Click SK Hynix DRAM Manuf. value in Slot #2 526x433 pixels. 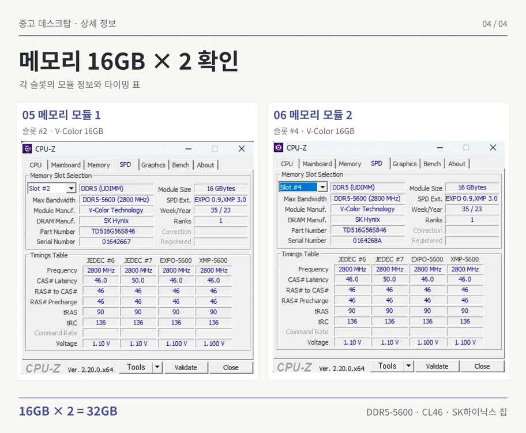117,221
